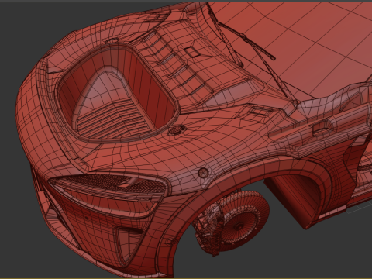Select the small rectangular outline on cowl panel
Viewport: 372px width, 279px height.
[191, 52]
